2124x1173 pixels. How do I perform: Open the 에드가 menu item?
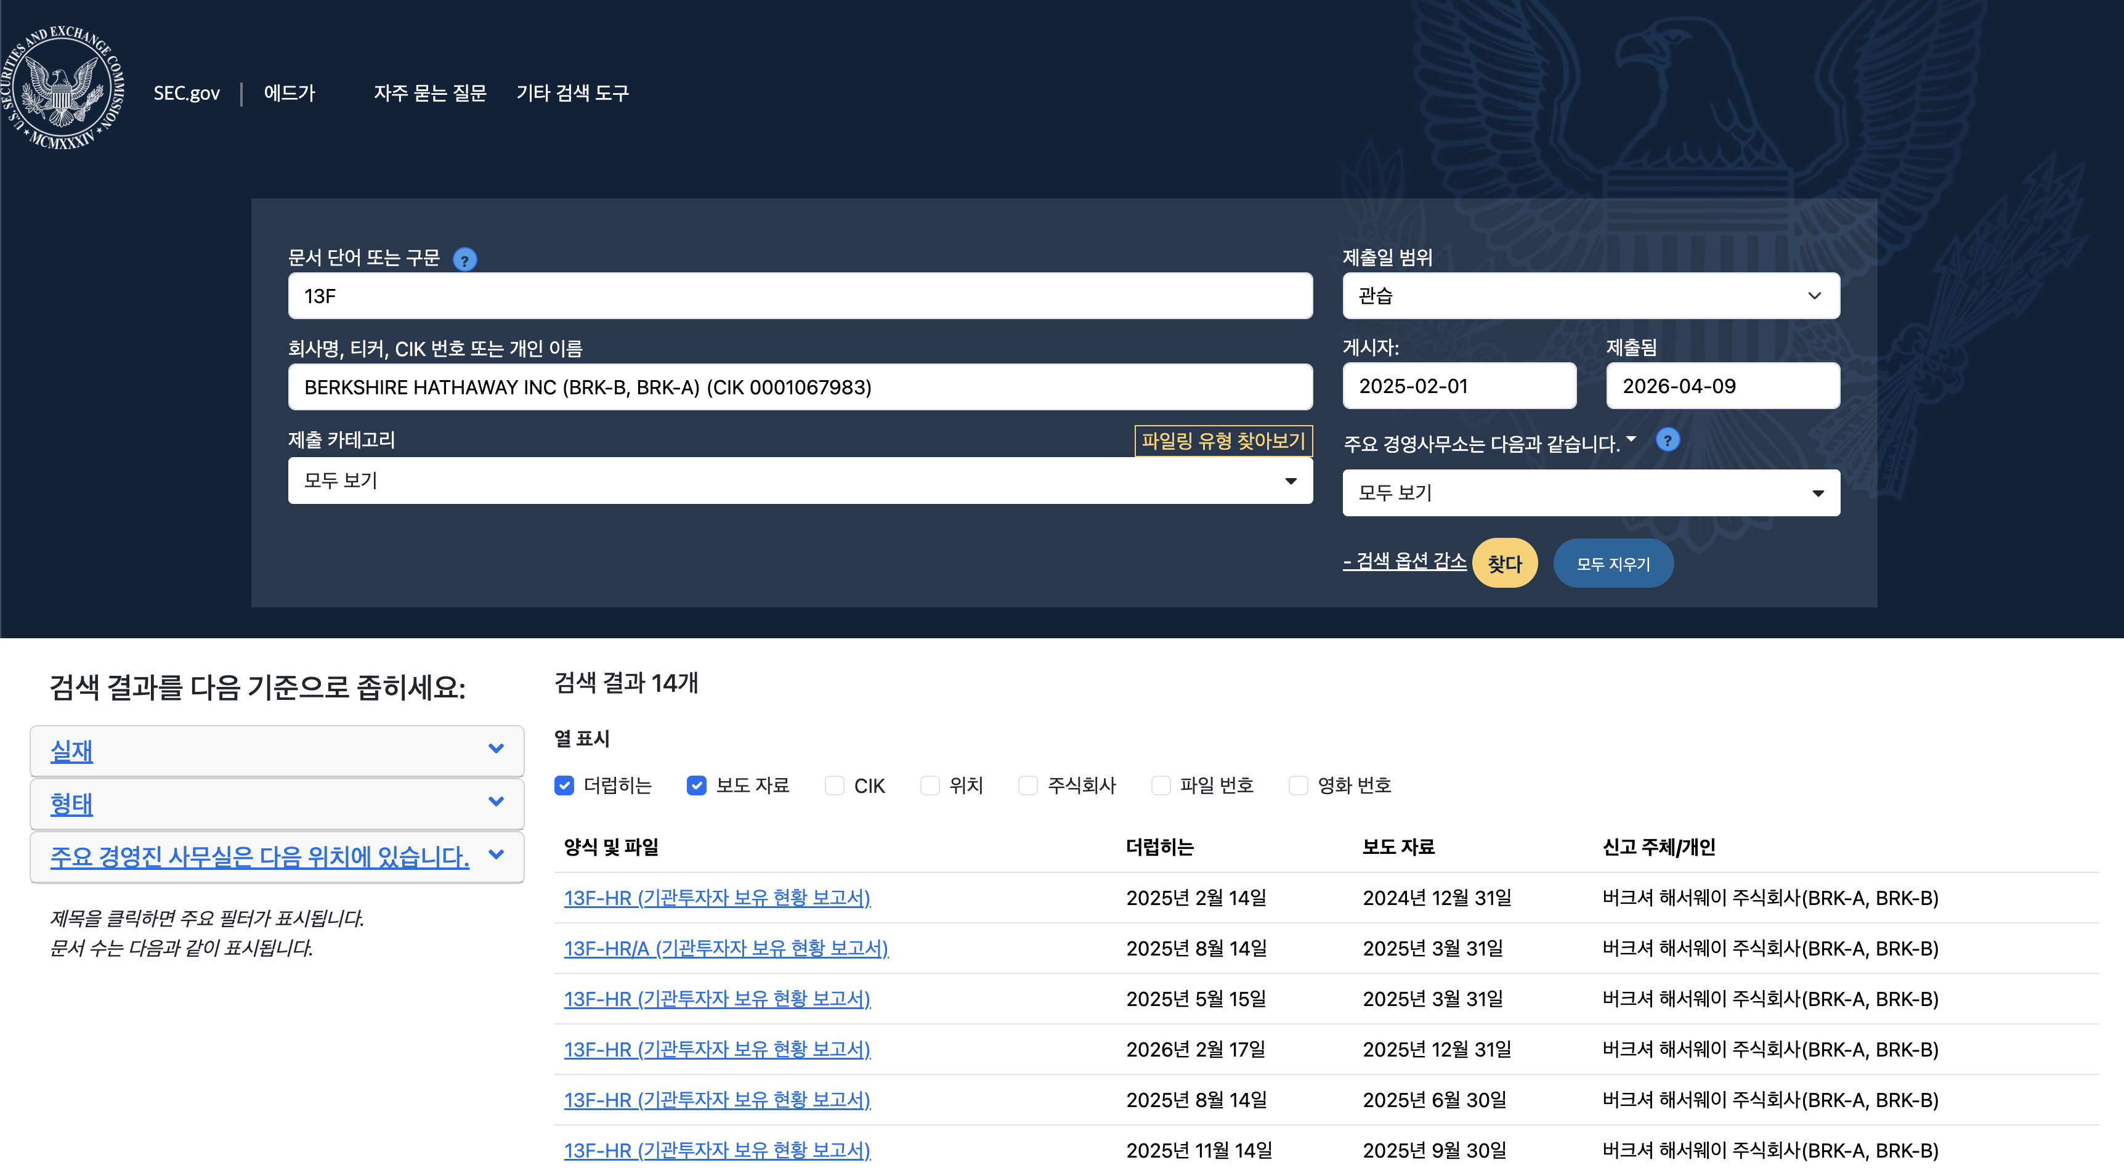click(x=290, y=93)
